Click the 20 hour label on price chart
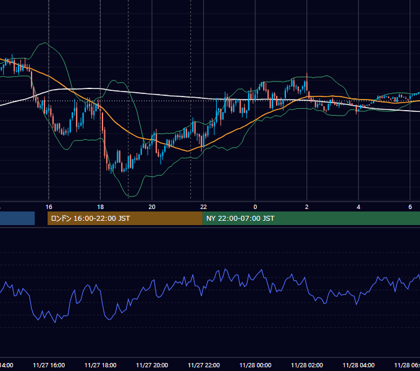This screenshot has height=371, width=420. click(152, 207)
